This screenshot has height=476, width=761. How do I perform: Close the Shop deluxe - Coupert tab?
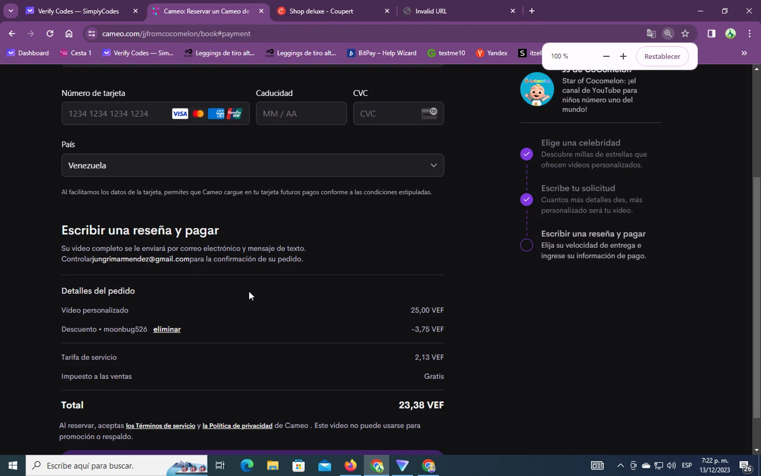pyautogui.click(x=387, y=11)
